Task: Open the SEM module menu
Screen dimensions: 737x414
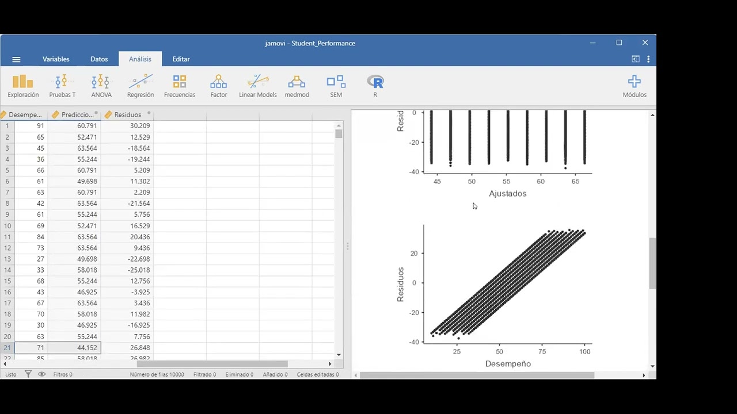Action: pyautogui.click(x=336, y=86)
